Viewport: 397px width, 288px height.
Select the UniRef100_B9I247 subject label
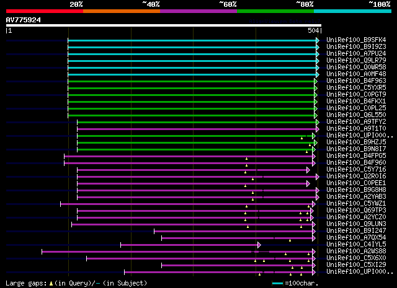pyautogui.click(x=356, y=231)
